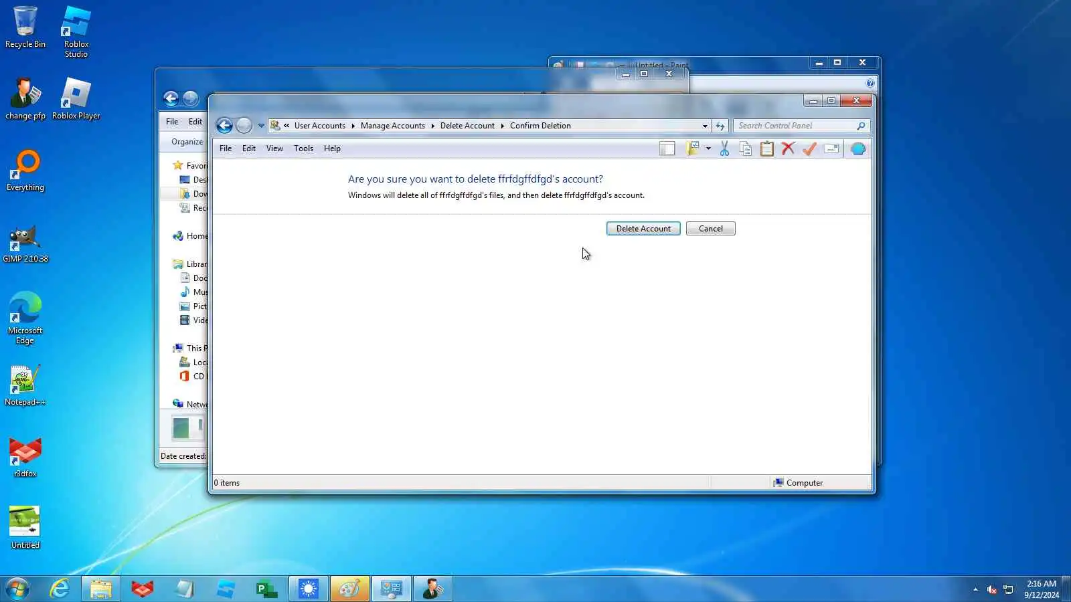
Task: Click the Properties card toolbar icon
Action: (x=831, y=148)
